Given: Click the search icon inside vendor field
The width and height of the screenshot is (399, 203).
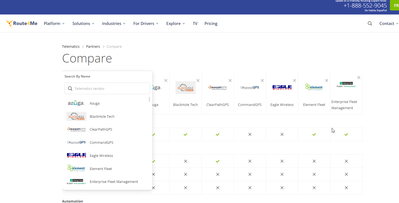Looking at the screenshot, I should (70, 88).
